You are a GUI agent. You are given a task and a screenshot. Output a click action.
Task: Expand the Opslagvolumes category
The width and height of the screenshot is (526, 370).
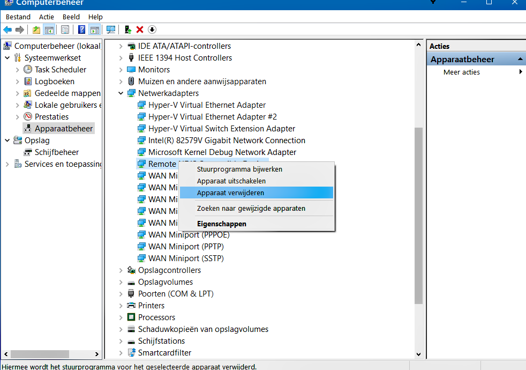point(121,282)
